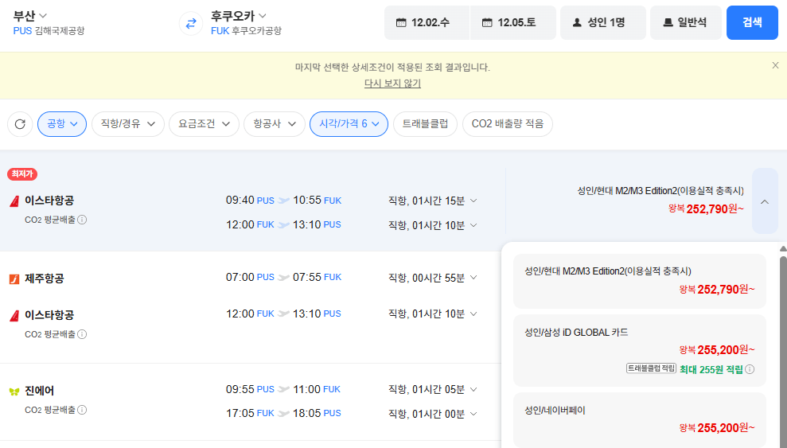The image size is (787, 448).
Task: Click 이스타항공 name in 제주항공 itinerary
Action: [49, 315]
